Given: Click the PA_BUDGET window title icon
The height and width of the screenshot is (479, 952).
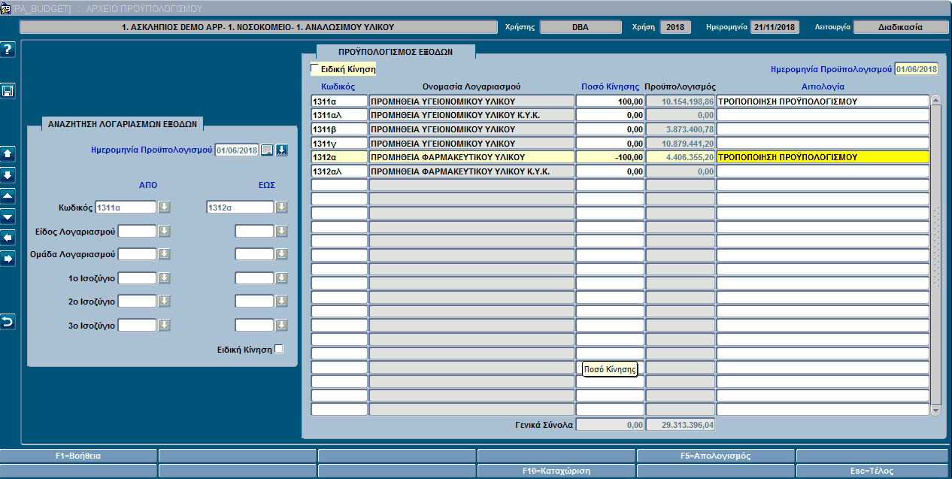Looking at the screenshot, I should pos(5,8).
